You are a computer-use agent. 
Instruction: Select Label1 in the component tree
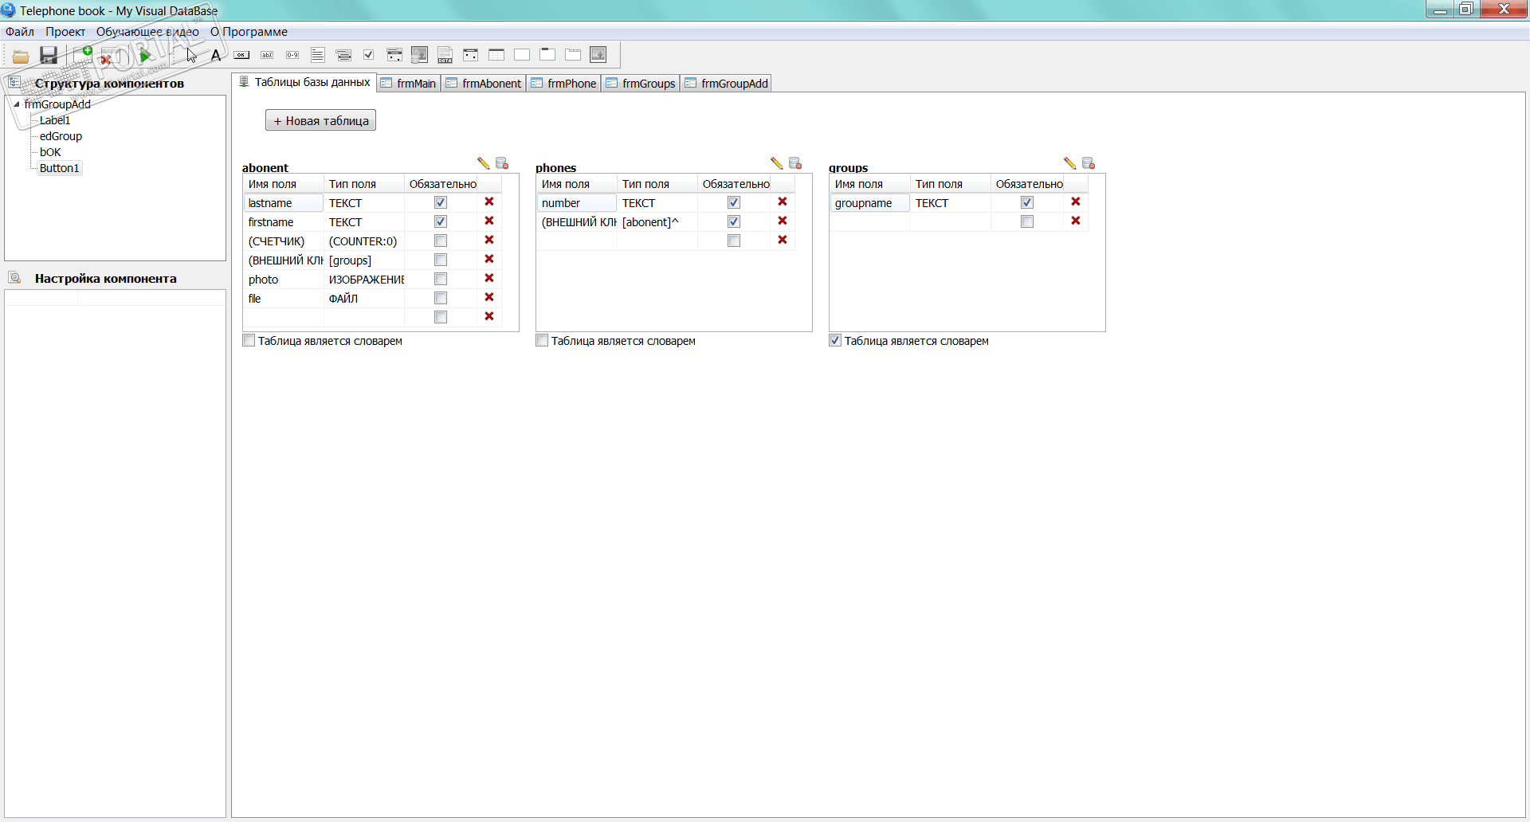pos(55,120)
